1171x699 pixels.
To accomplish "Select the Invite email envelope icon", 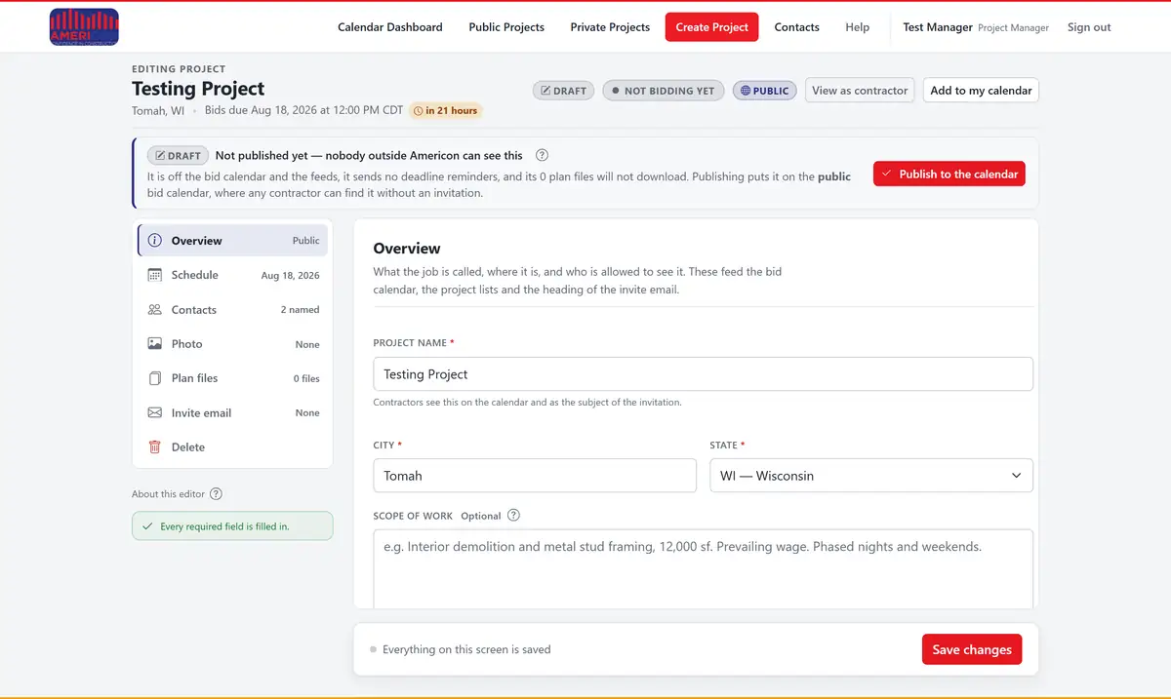I will [x=154, y=413].
